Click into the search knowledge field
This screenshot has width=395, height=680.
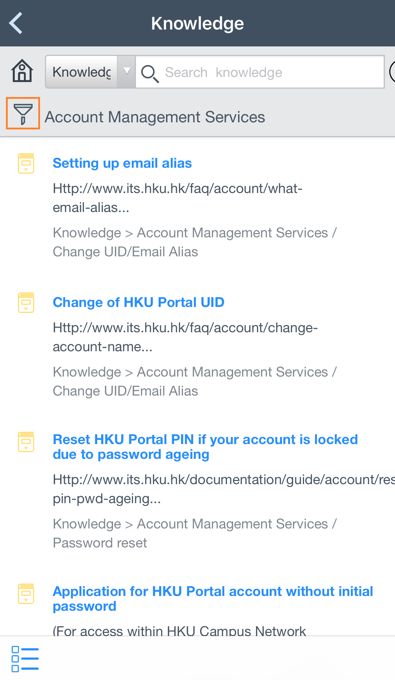(x=246, y=72)
